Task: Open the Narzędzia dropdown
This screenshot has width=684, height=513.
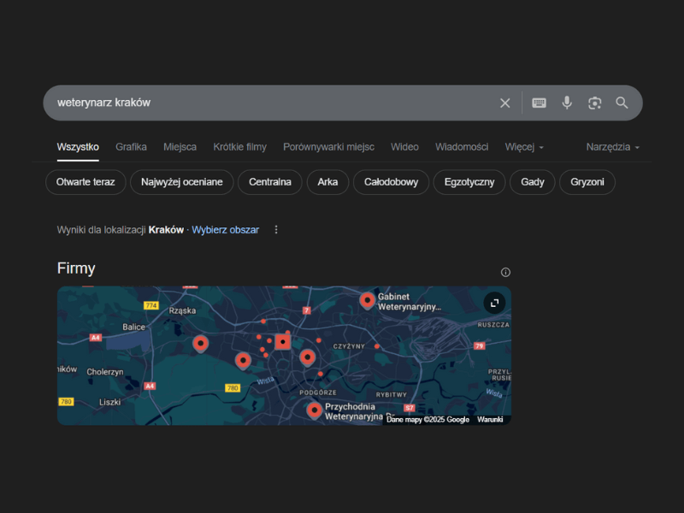Action: pyautogui.click(x=612, y=147)
